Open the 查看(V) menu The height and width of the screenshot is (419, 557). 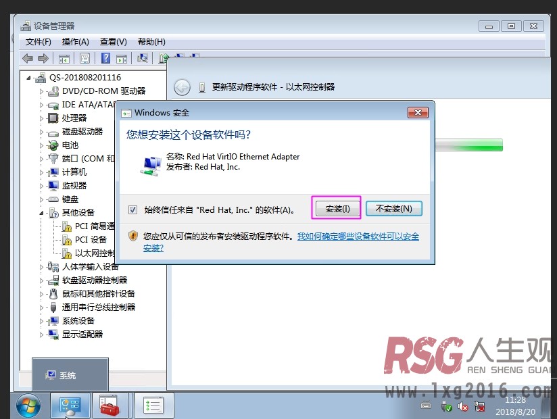[x=114, y=42]
